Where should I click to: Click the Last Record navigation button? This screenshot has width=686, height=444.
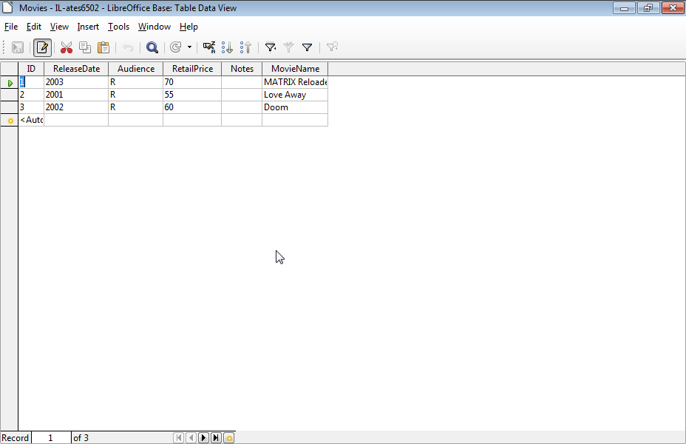[x=216, y=437]
